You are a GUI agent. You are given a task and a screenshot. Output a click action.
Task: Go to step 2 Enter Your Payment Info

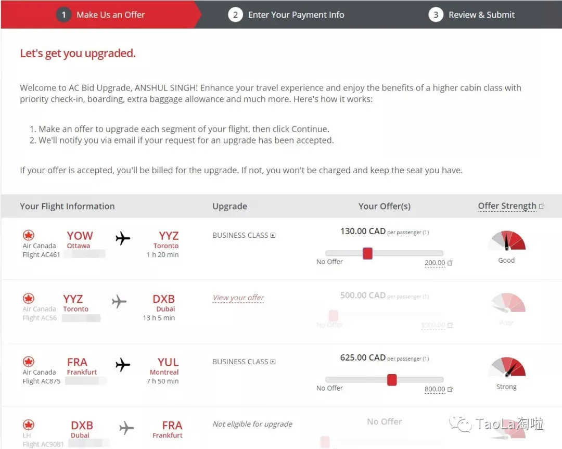286,15
